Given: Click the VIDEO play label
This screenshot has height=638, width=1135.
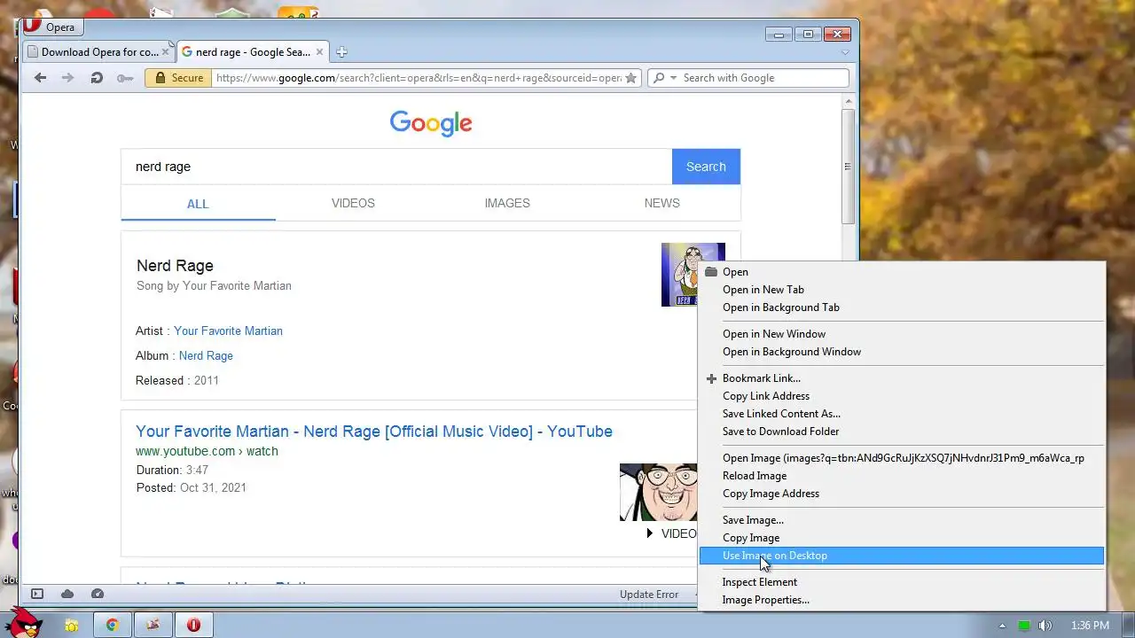Looking at the screenshot, I should [671, 533].
